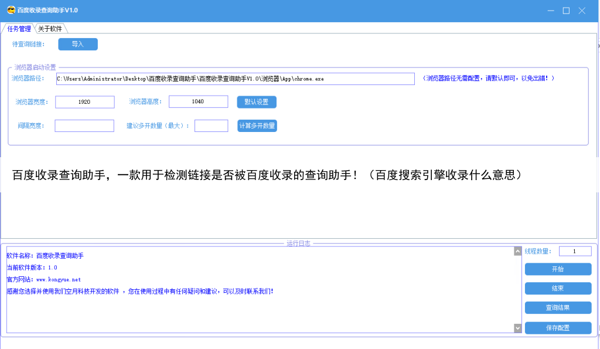600x349 pixels.
Task: Click the 建议多开数量 input box
Action: tap(211, 126)
